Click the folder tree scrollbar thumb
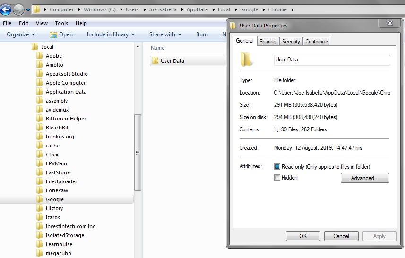 [x=138, y=152]
